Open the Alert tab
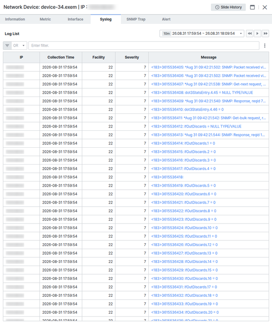This screenshot has width=272, height=326. coord(166,19)
